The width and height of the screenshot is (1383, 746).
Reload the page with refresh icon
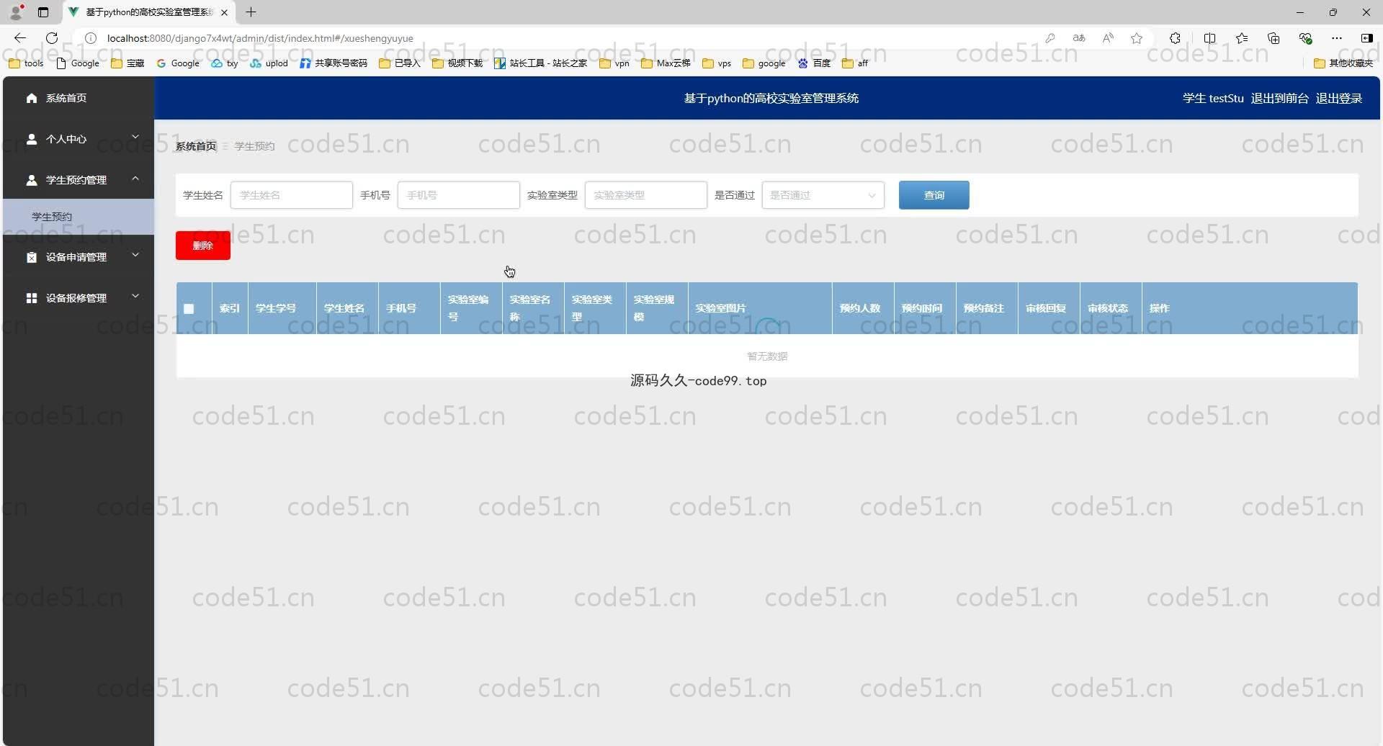coord(52,38)
